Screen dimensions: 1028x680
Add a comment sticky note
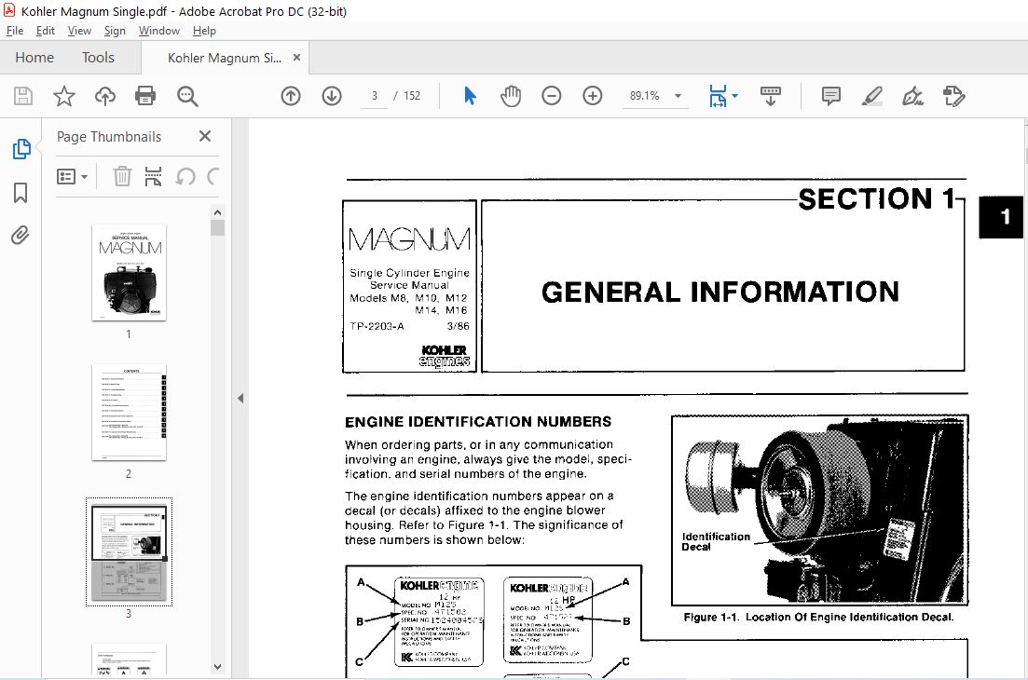830,96
